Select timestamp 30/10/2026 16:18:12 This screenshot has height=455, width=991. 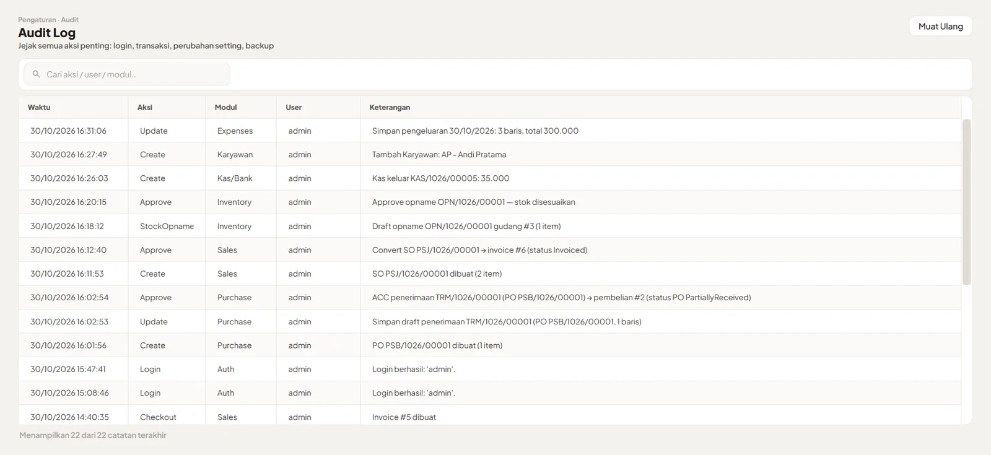tap(67, 226)
